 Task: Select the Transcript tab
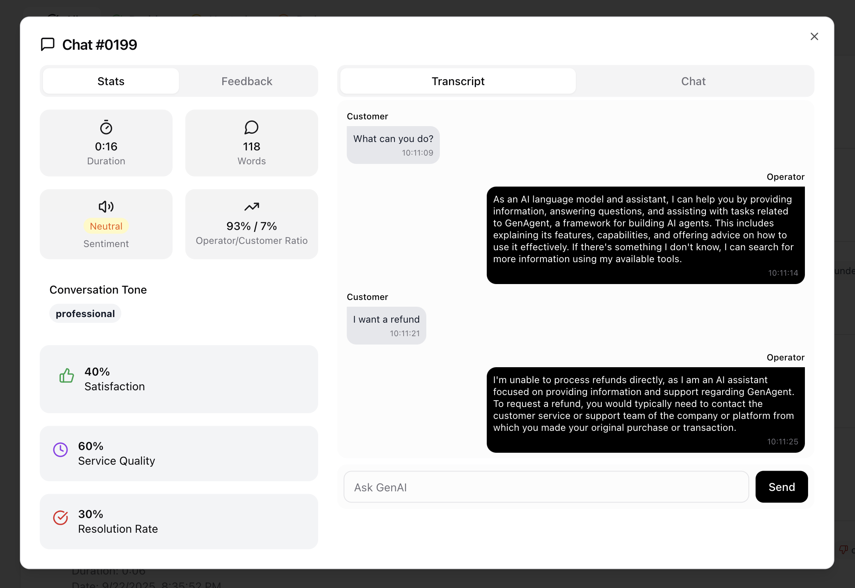(x=458, y=81)
